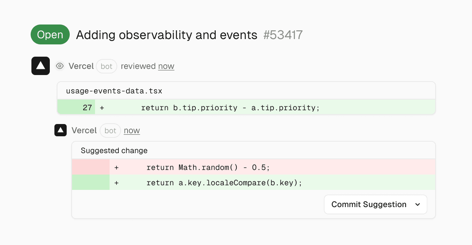Click the removed Math.random() line
This screenshot has width=472, height=245.
coord(208,167)
